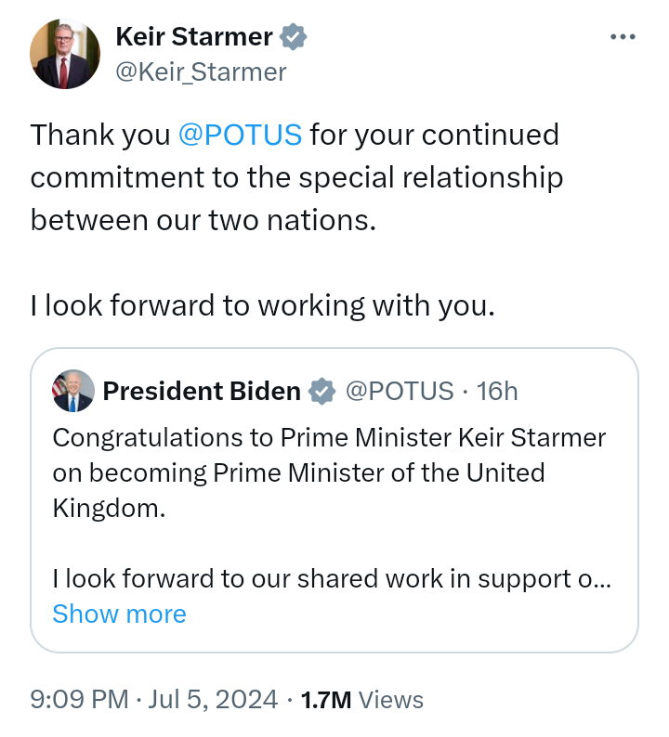Expand the quoted post with Show more
The image size is (669, 737).
click(119, 614)
